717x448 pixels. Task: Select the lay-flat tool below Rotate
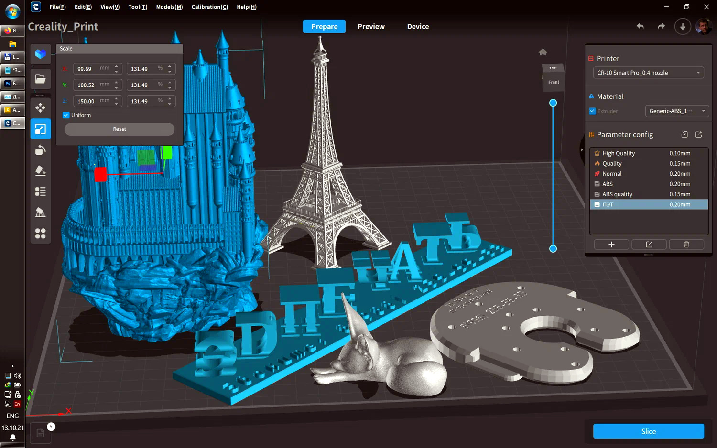coord(41,171)
